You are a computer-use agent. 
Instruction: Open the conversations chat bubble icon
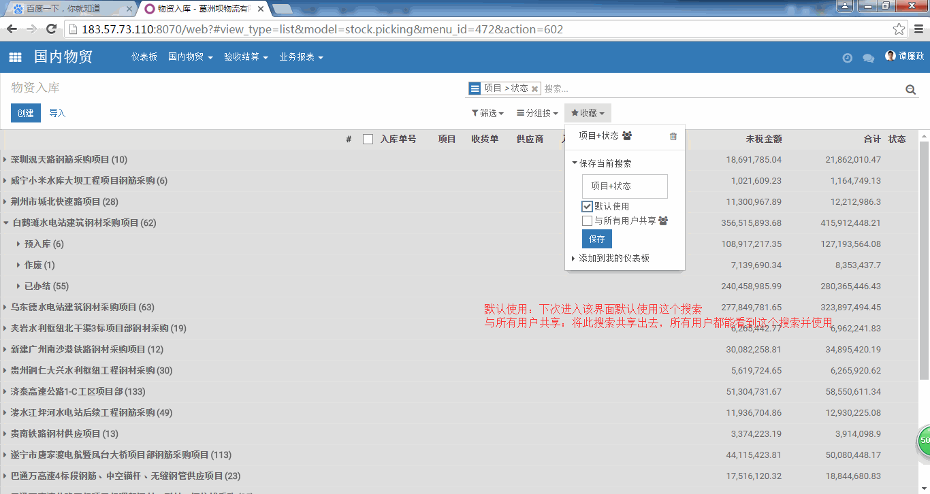point(868,58)
